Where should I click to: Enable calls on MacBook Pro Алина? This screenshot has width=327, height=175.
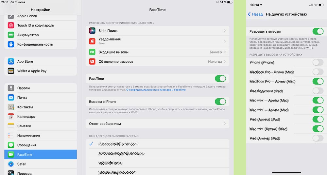tap(318, 72)
